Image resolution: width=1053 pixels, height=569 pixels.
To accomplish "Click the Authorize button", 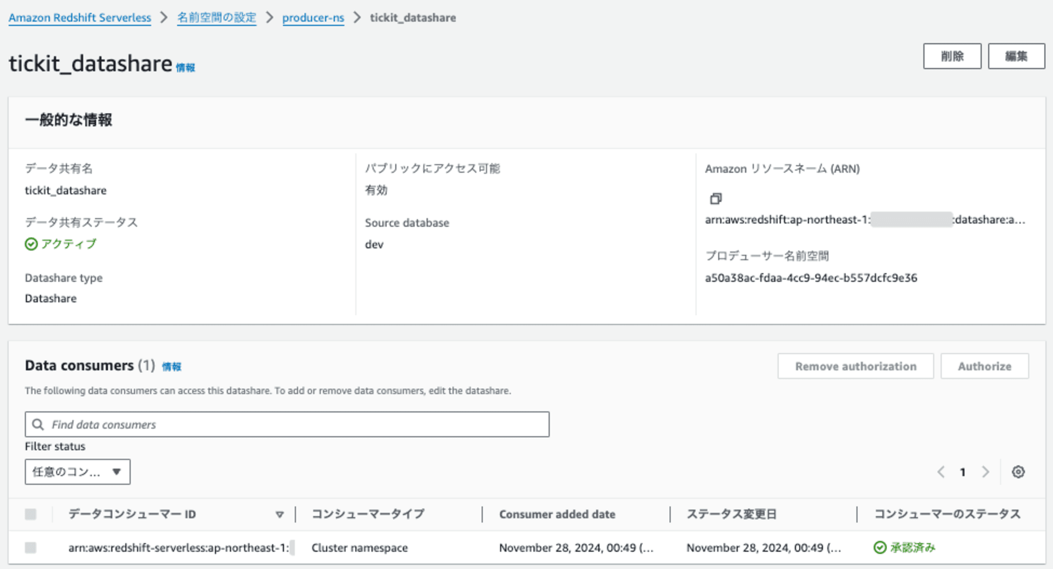I will click(x=985, y=366).
